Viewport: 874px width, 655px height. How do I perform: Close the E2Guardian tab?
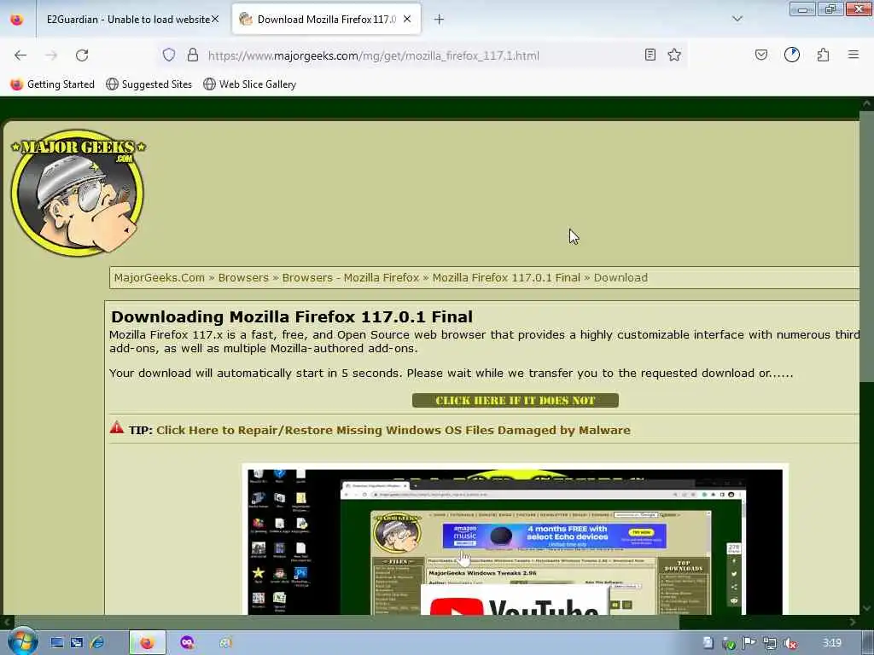click(215, 19)
